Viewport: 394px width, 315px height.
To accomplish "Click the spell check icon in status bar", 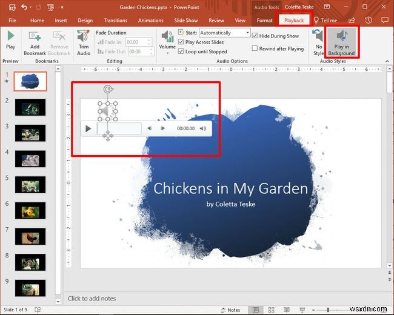I will point(38,310).
